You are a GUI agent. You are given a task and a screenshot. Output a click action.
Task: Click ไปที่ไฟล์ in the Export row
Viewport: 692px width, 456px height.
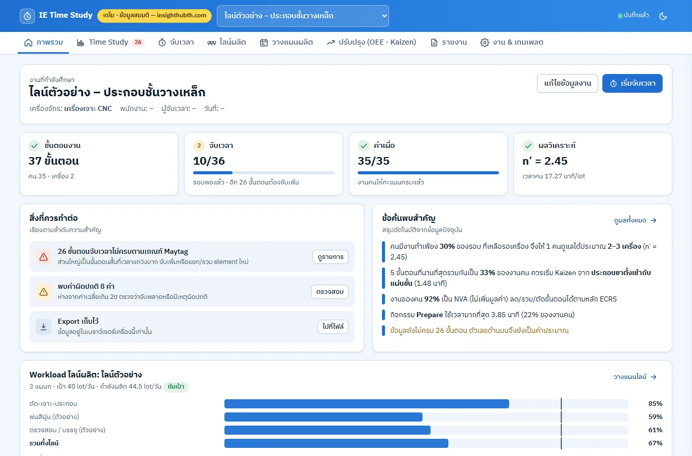coord(333,327)
